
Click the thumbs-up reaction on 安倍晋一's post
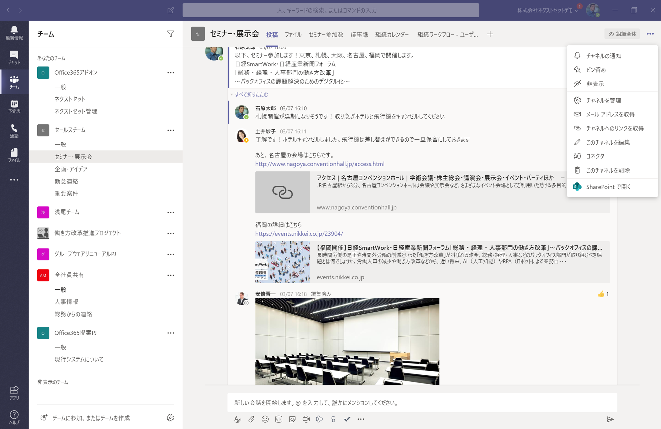601,294
